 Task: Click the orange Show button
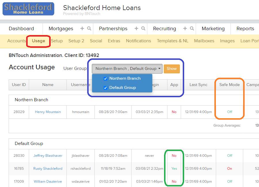[x=172, y=69]
